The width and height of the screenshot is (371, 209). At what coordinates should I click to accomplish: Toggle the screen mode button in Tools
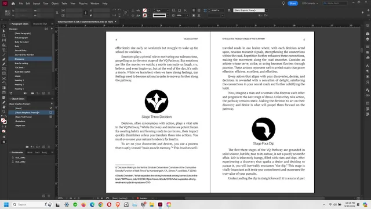4,142
